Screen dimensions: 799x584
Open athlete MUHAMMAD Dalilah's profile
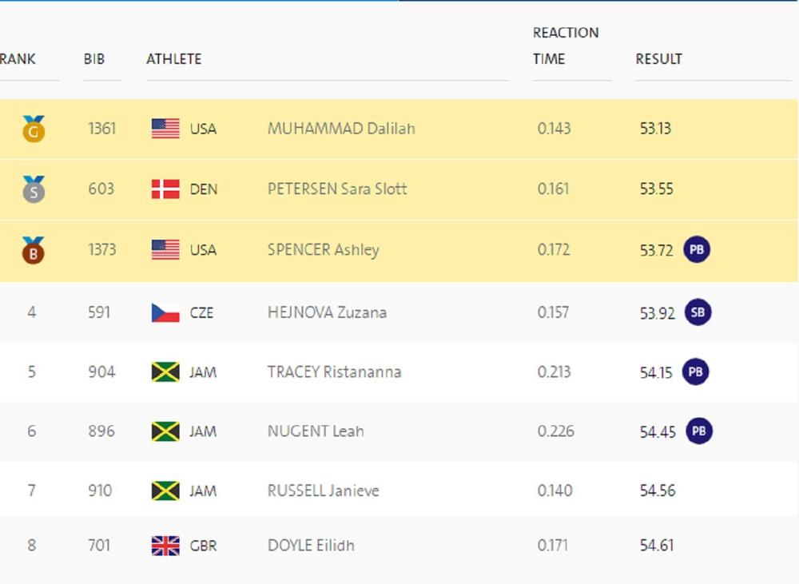341,129
